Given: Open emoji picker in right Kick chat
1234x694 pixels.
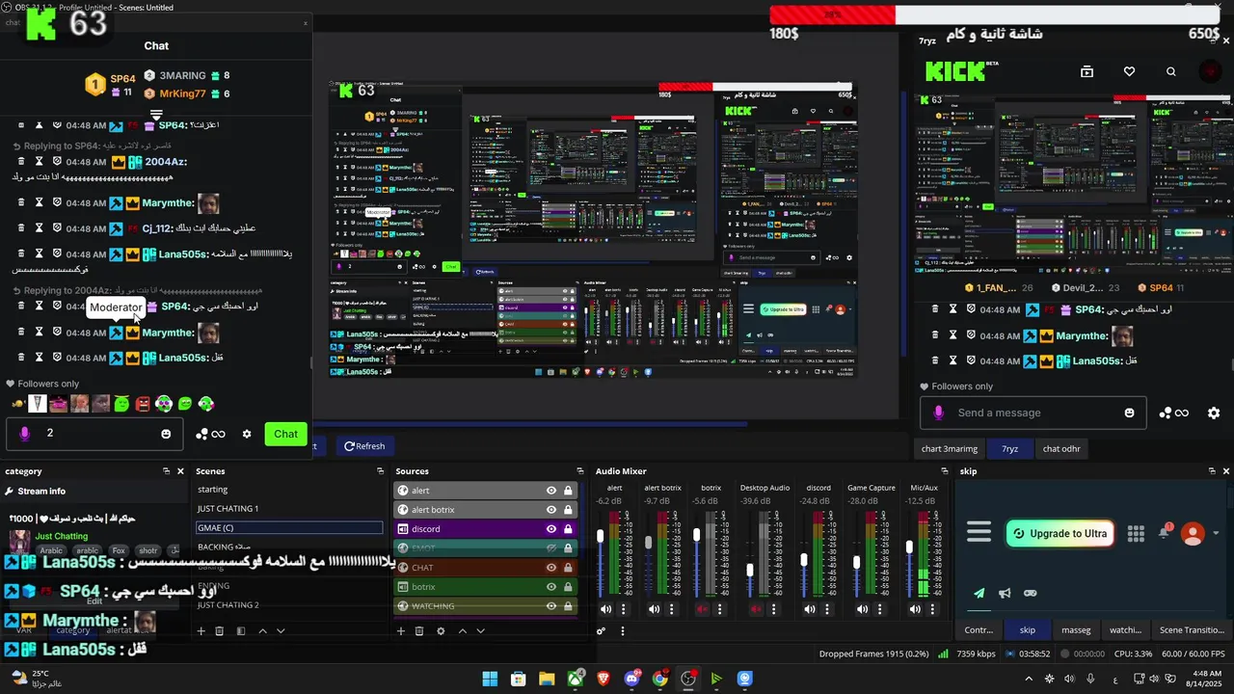Looking at the screenshot, I should pyautogui.click(x=1130, y=413).
